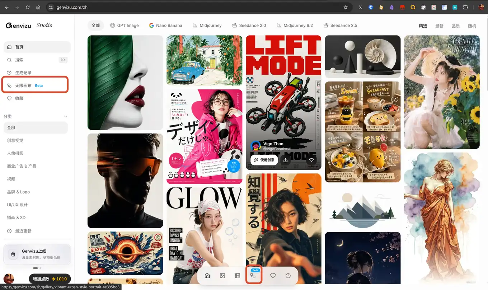The height and width of the screenshot is (290, 488).
Task: Open the Genvizu上线 announcement banner
Action: click(x=37, y=254)
